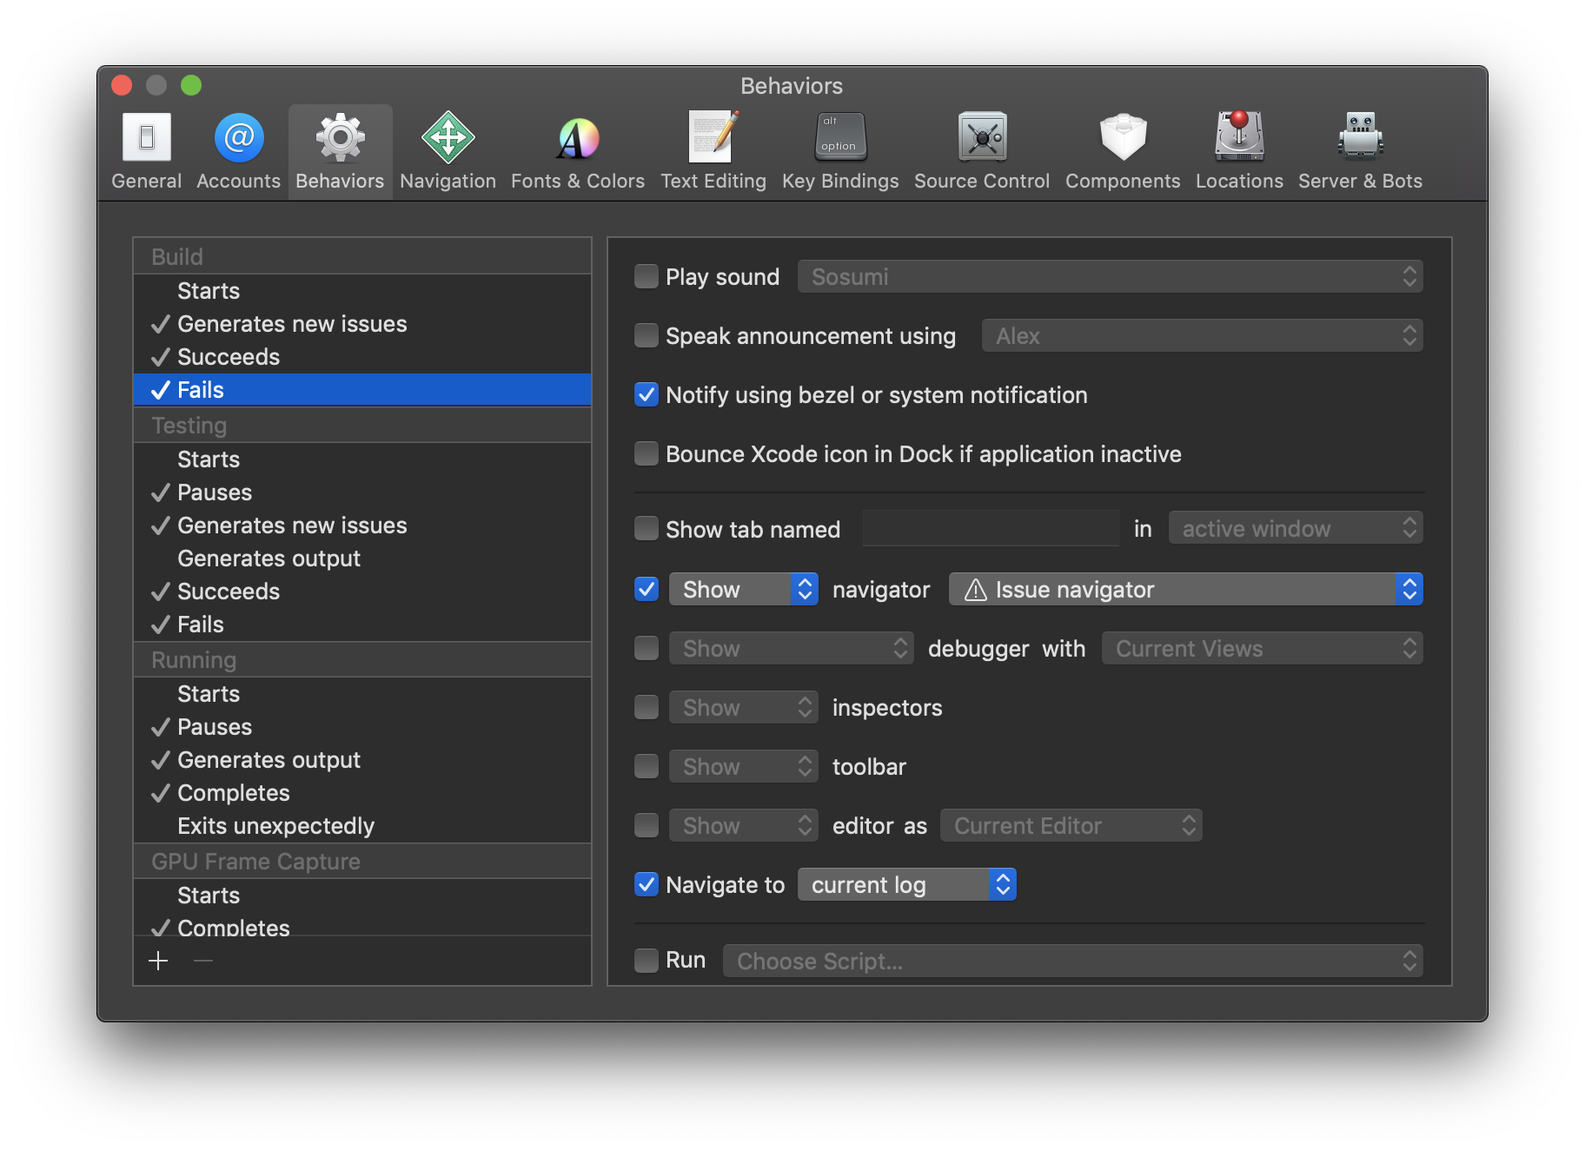
Task: Open the Issue navigator dropdown
Action: click(1184, 589)
